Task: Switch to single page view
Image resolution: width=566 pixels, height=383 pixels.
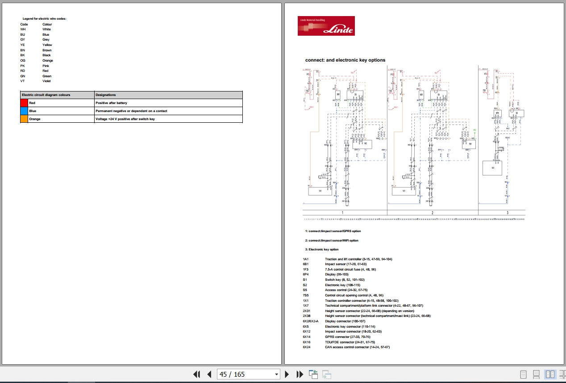Action: tap(524, 375)
